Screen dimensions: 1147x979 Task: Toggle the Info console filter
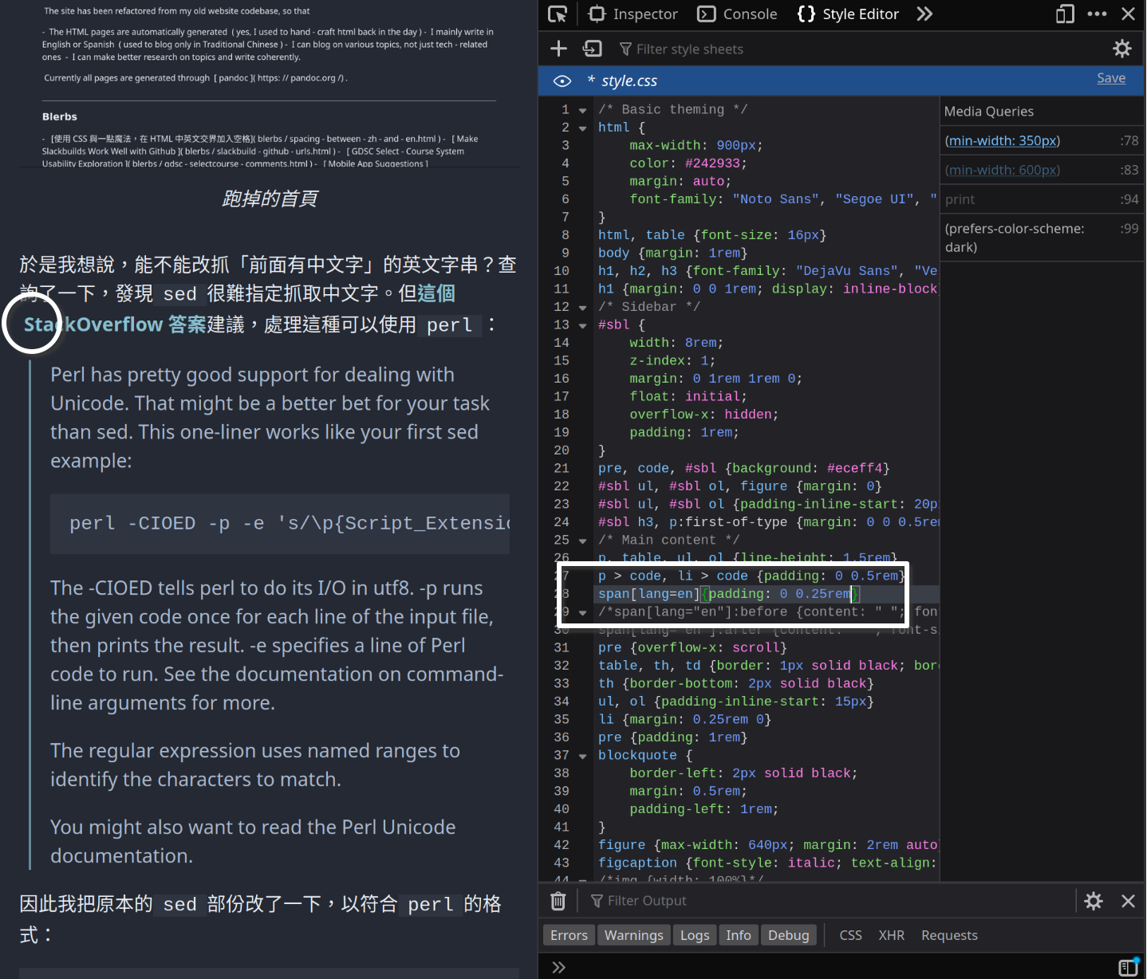tap(739, 935)
